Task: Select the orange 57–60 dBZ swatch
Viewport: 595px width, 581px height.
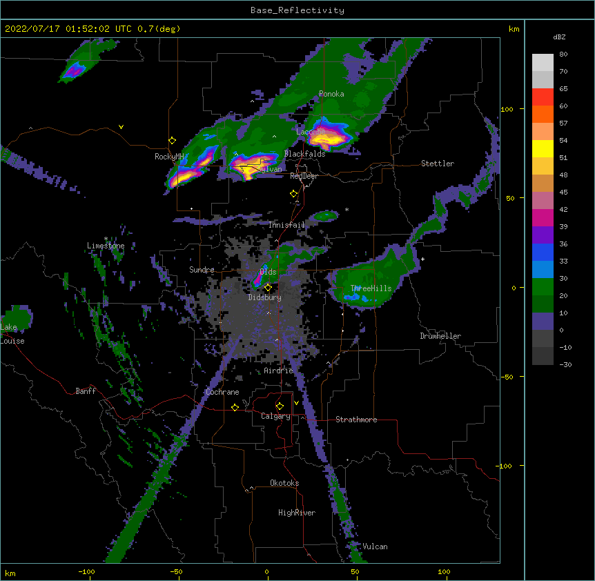Action: coord(543,114)
